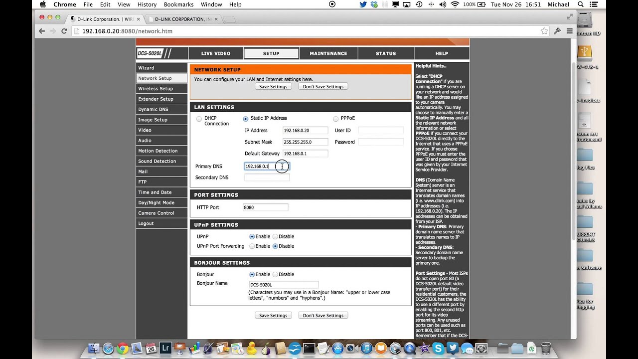Image resolution: width=638 pixels, height=359 pixels.
Task: Click the Default Gateway field
Action: (305, 154)
